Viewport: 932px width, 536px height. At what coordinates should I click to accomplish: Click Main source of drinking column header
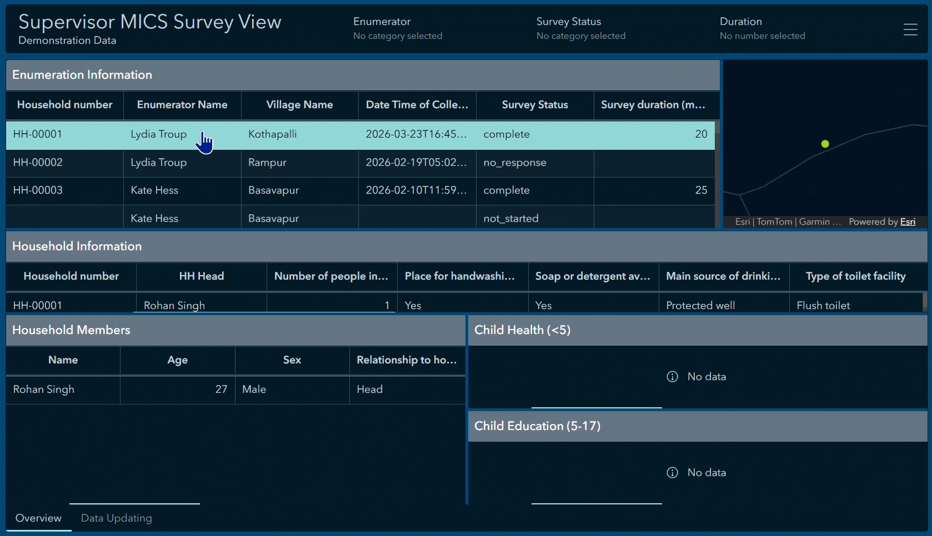click(x=723, y=276)
